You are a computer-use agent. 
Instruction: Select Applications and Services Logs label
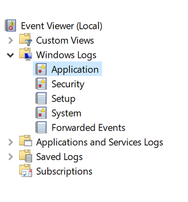(100, 142)
